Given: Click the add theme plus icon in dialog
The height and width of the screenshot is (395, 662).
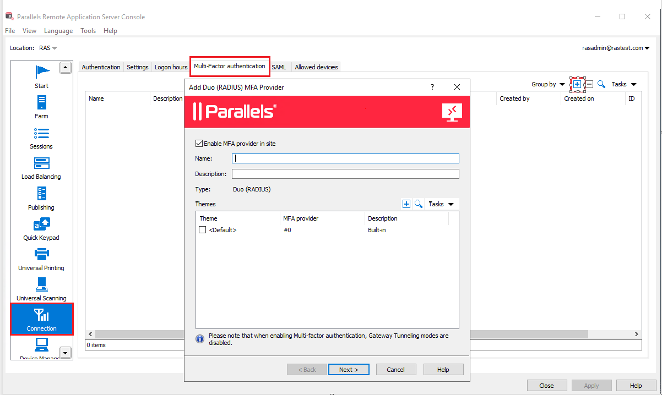Looking at the screenshot, I should (x=406, y=204).
